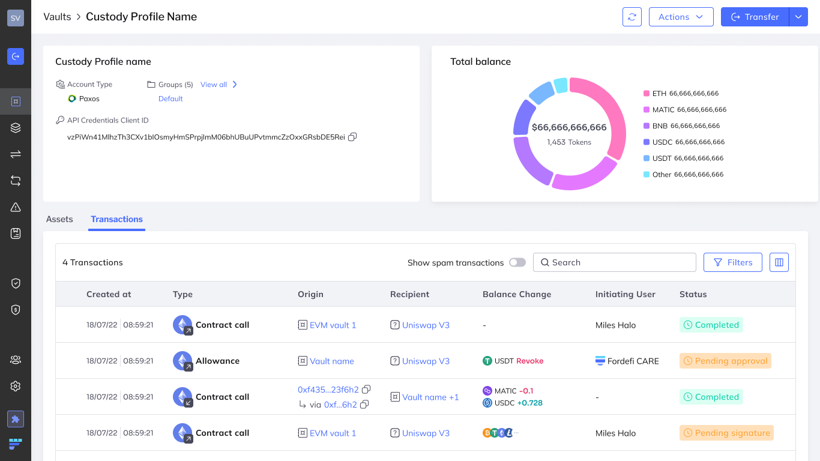Copy the via 0xf...6h2 address
This screenshot has height=461, width=820.
tap(364, 405)
